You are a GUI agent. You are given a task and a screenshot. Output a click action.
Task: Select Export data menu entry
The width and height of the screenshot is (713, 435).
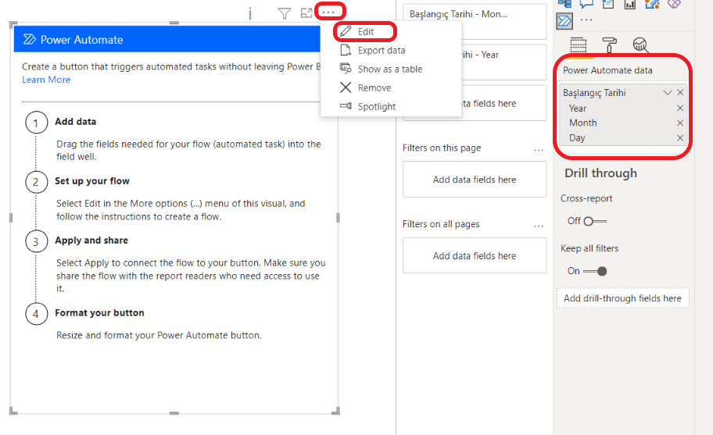tap(381, 51)
